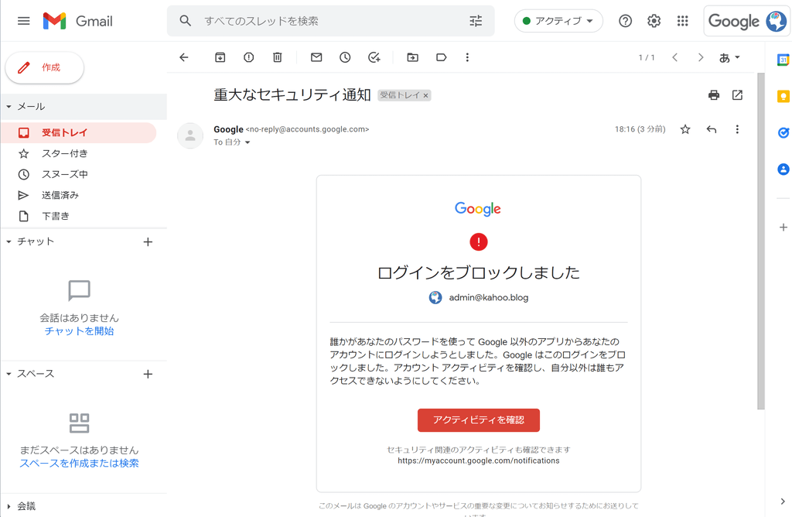Click the Gmail logo
This screenshot has width=792, height=517.
pos(78,21)
